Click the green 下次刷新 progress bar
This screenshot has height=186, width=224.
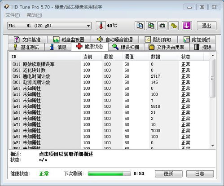109,174
